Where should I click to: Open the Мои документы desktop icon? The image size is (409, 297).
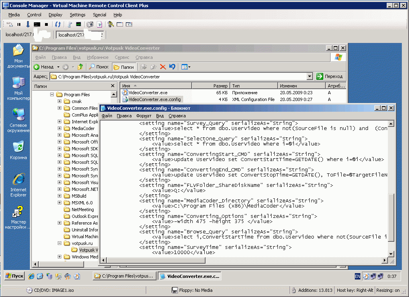click(x=18, y=56)
